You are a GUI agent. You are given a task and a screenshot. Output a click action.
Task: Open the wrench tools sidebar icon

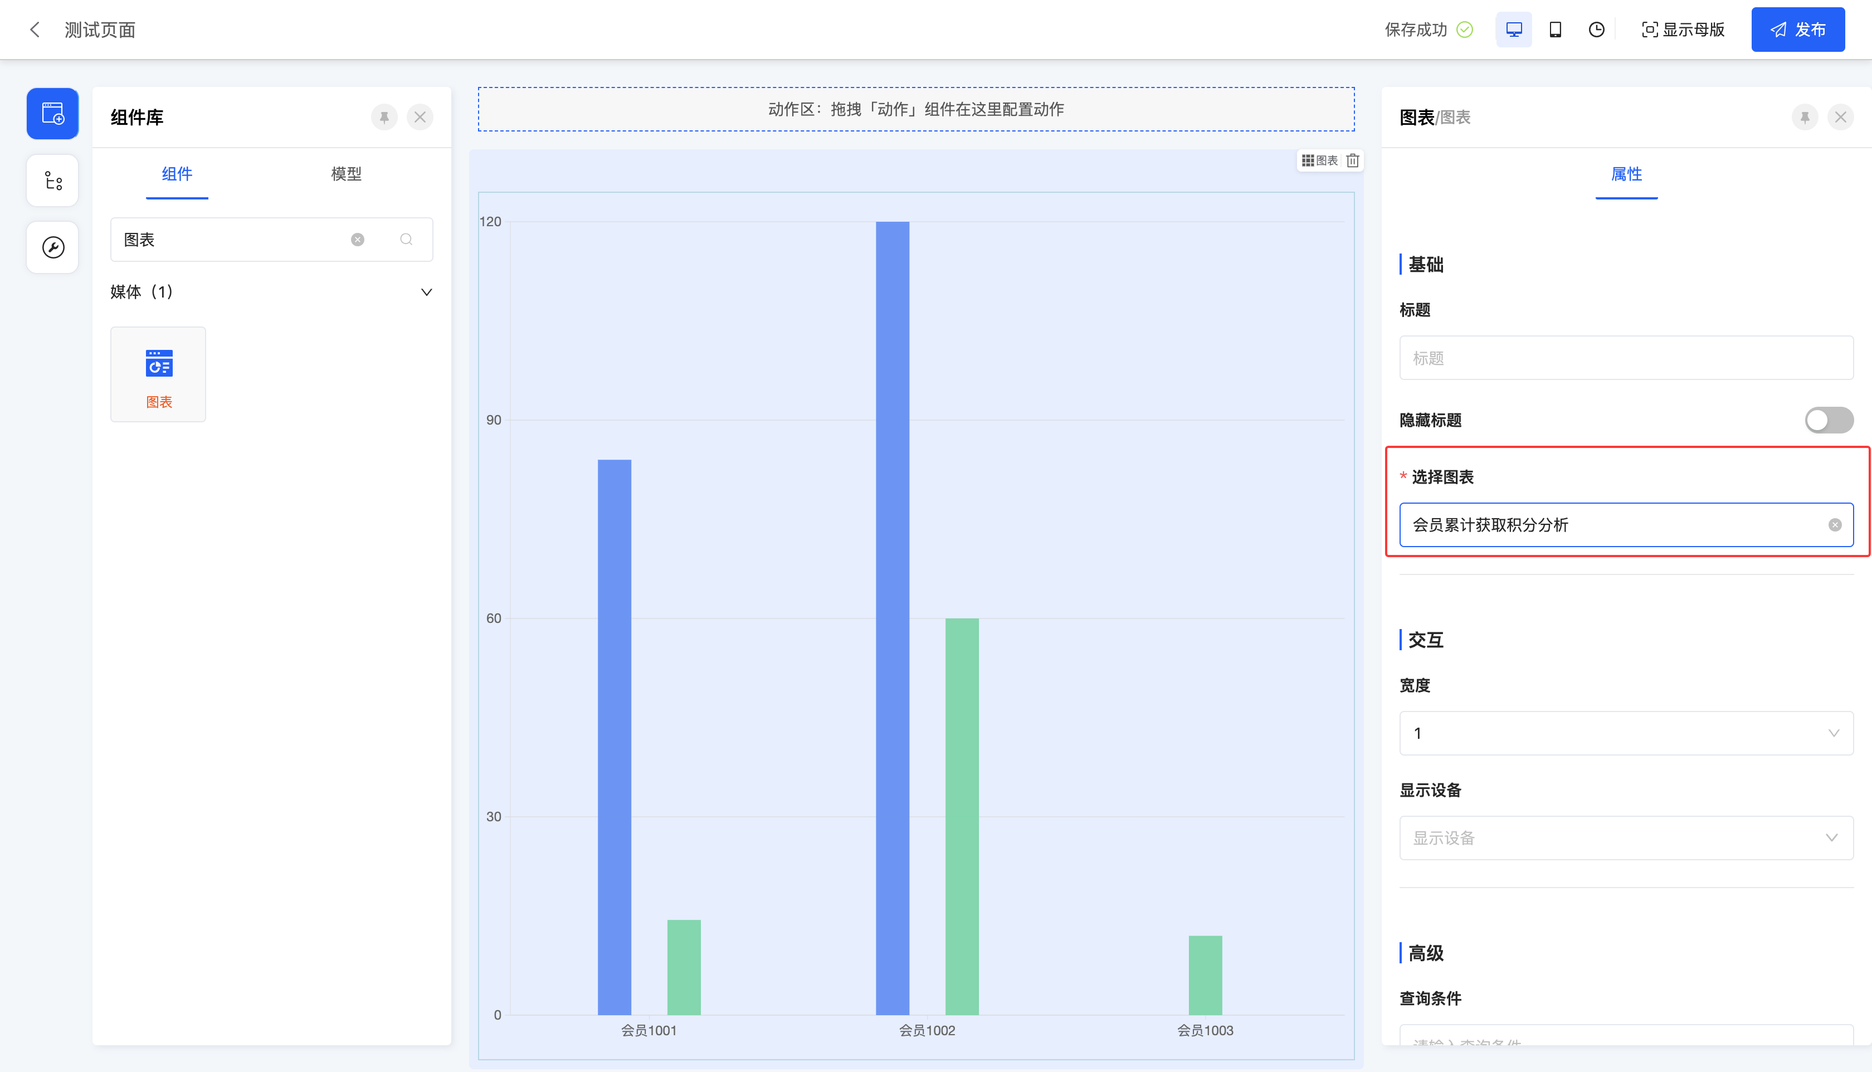pos(52,247)
